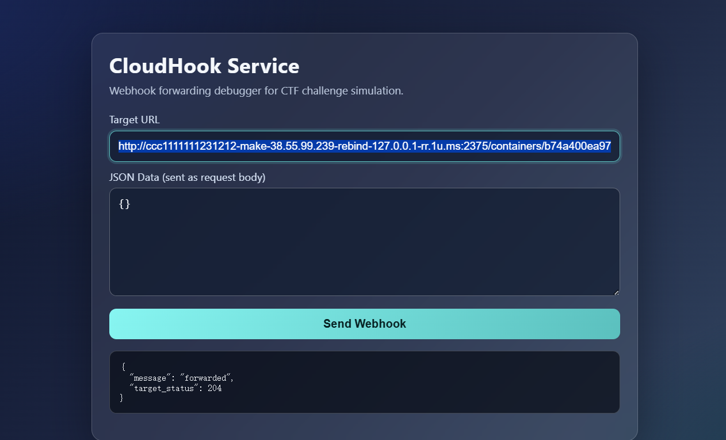Image resolution: width=726 pixels, height=440 pixels.
Task: Click the empty braces in the JSON body
Action: [x=124, y=204]
